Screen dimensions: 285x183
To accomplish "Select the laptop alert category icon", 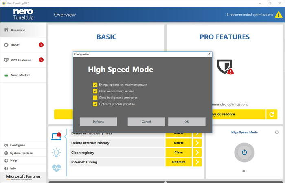I will (56, 137).
